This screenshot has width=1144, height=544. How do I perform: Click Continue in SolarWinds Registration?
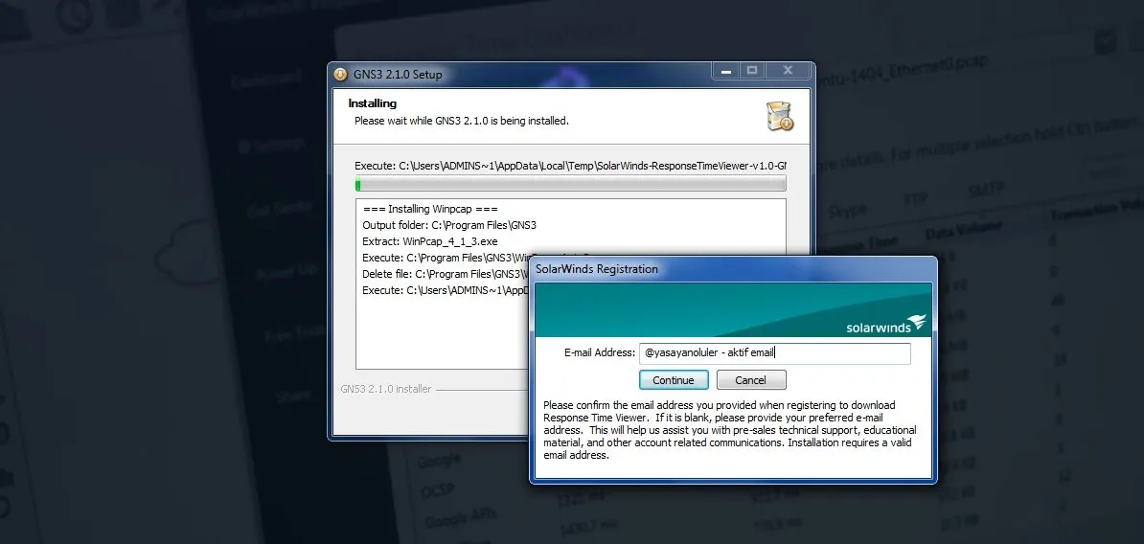(674, 380)
